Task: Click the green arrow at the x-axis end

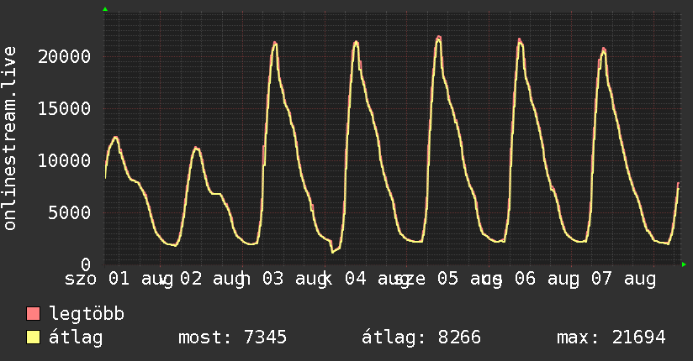Action: 684,264
